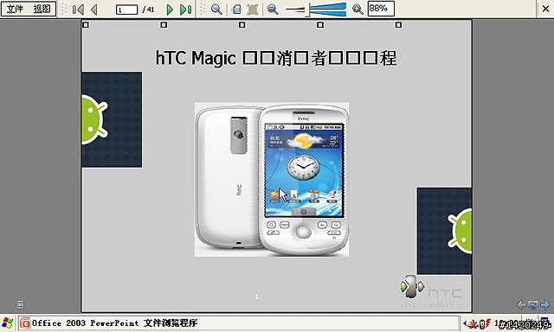
Task: Click the next slide arrow in corner
Action: point(544,304)
